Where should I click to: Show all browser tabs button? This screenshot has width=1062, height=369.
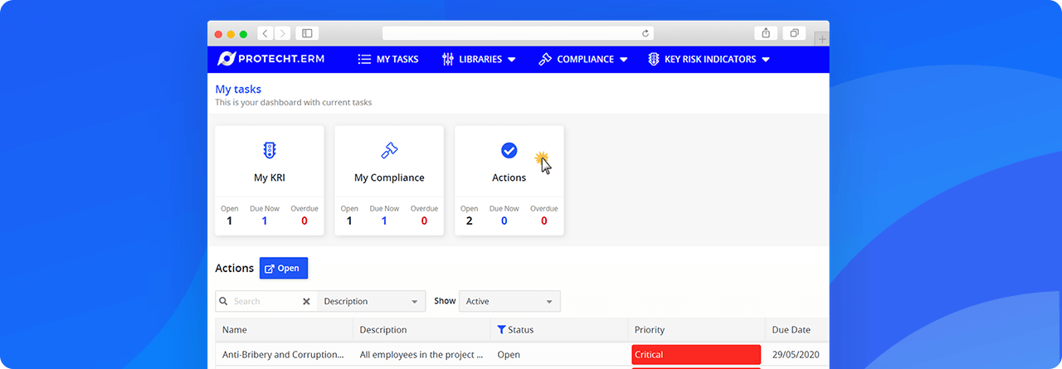[x=794, y=33]
